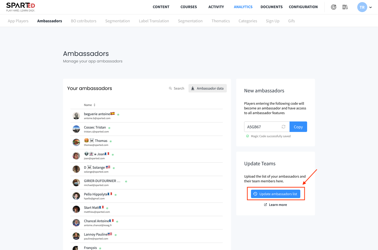The height and width of the screenshot is (250, 378).
Task: Open beguerie antoine's avatar
Action: pos(76,116)
